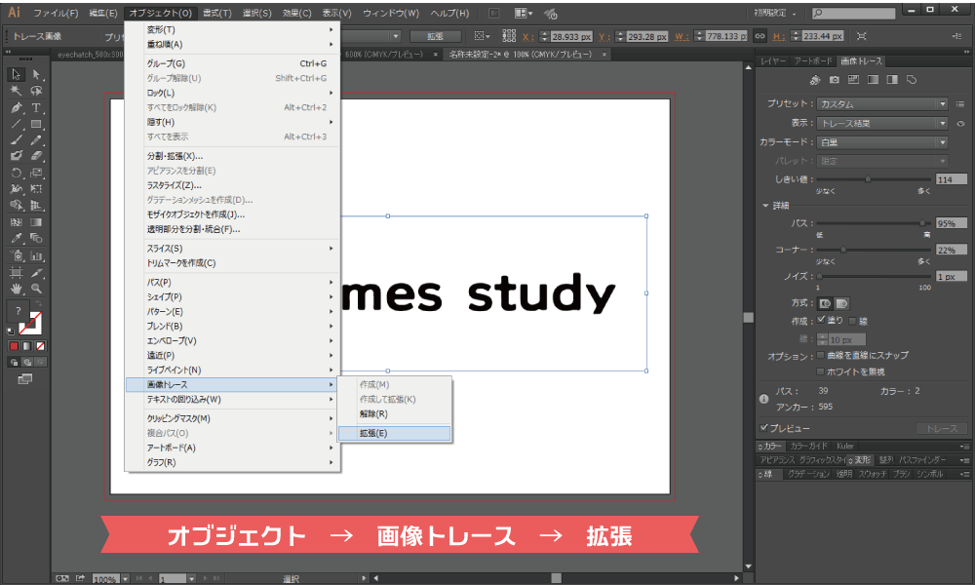Image resolution: width=975 pixels, height=585 pixels.
Task: Click Grayscale preset icon in trace panel
Action: (x=873, y=80)
